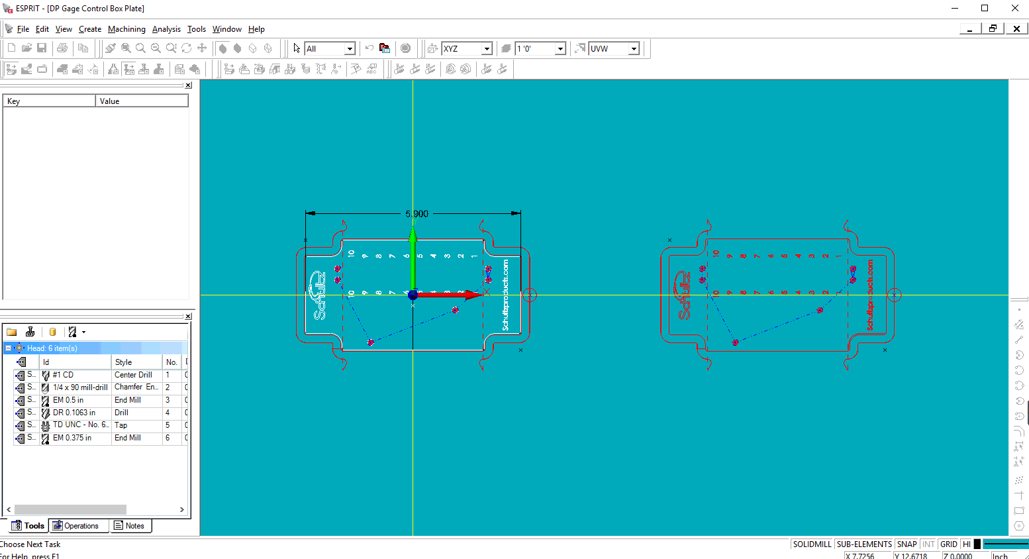Click the Undo arrow icon

pyautogui.click(x=369, y=48)
